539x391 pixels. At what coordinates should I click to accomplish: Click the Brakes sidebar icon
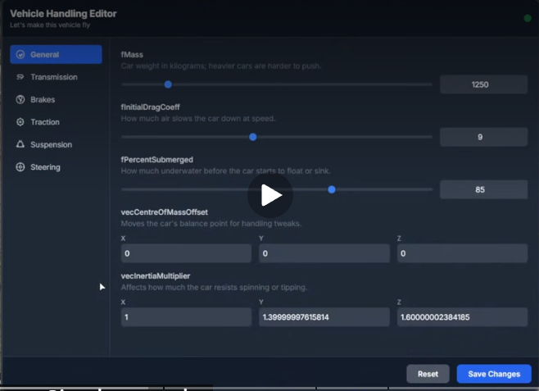pyautogui.click(x=20, y=99)
